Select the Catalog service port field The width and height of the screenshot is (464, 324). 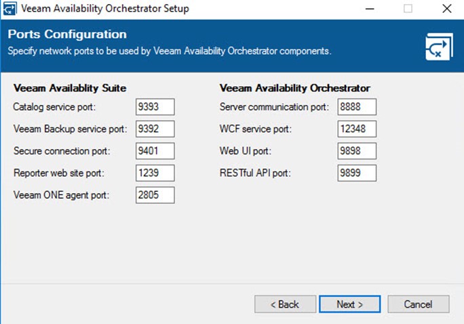click(155, 106)
